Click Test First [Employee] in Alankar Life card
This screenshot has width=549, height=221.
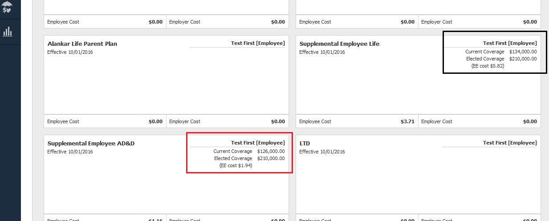257,43
